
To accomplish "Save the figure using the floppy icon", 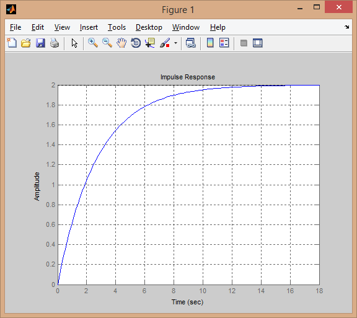I will (40, 43).
